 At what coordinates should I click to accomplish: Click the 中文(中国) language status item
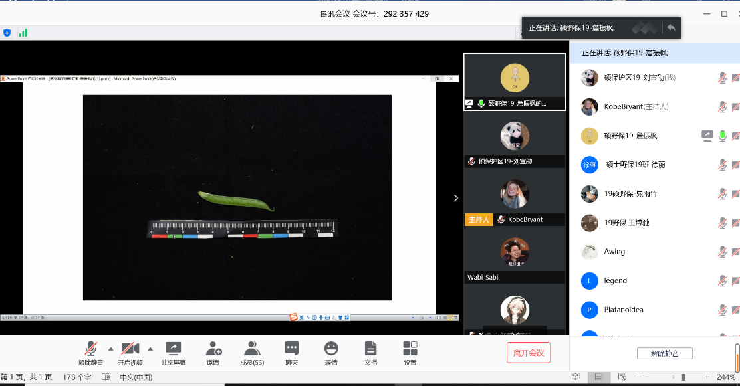136,377
